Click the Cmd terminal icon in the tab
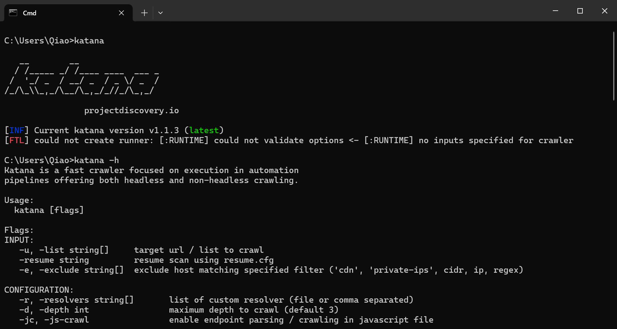 [13, 13]
